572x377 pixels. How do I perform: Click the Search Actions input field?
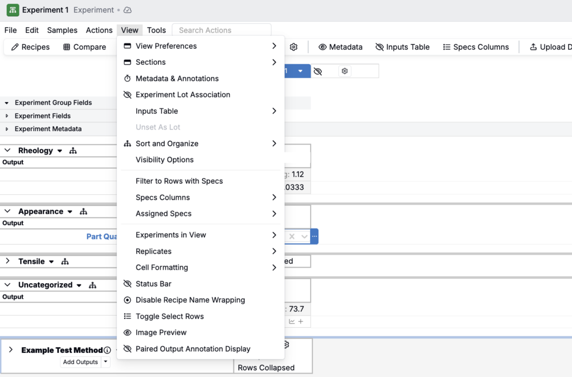pyautogui.click(x=221, y=30)
